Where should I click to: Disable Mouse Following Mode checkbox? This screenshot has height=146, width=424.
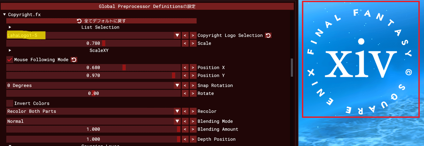pos(10,60)
